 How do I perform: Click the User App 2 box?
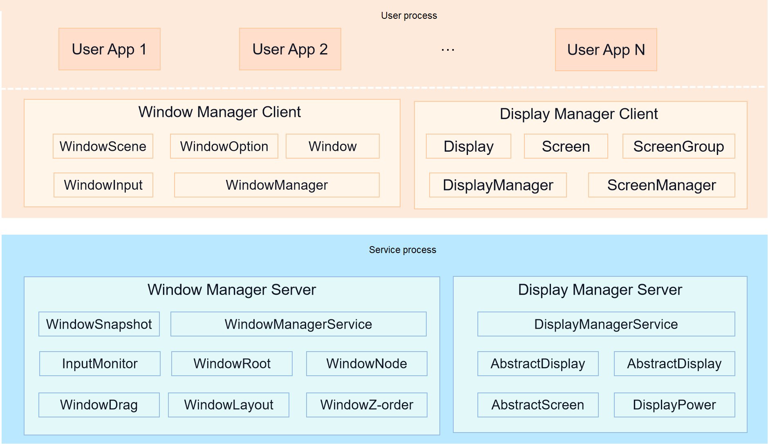tap(290, 49)
